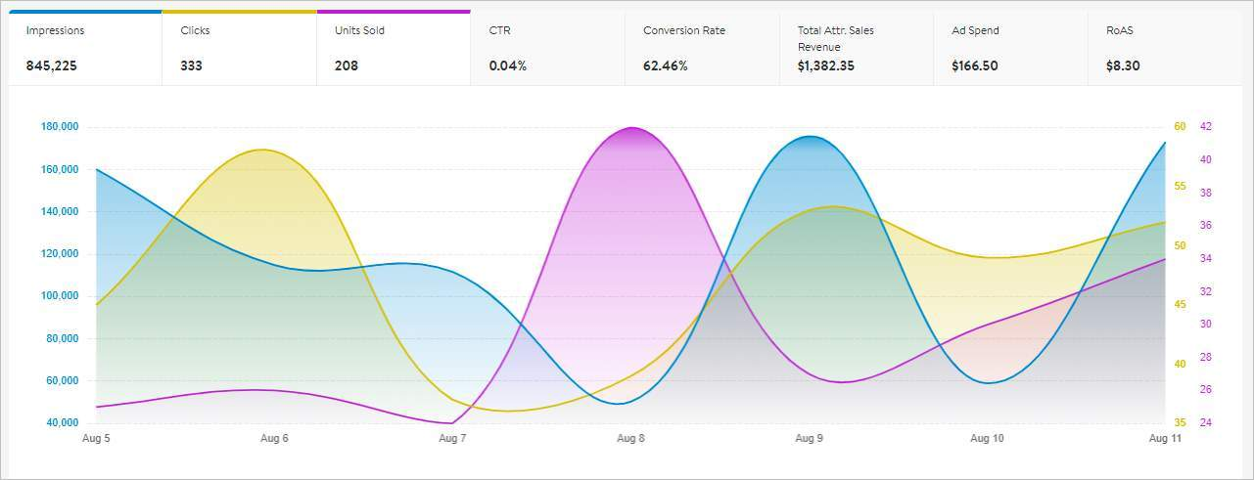Click the Aug 6 date label

(x=274, y=439)
